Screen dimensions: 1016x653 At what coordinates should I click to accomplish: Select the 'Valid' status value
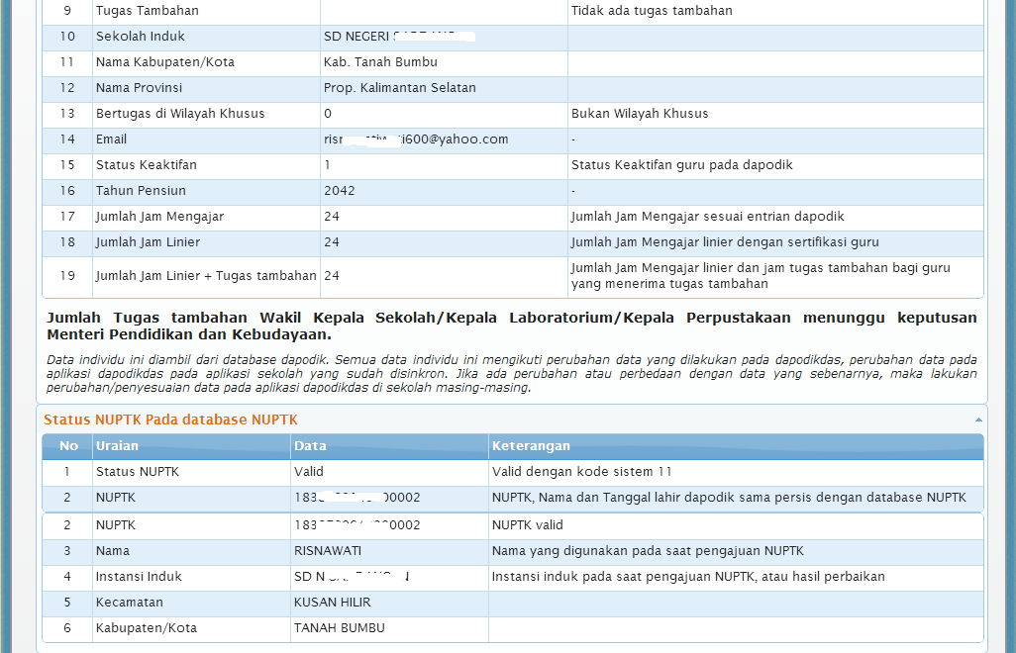click(x=308, y=472)
